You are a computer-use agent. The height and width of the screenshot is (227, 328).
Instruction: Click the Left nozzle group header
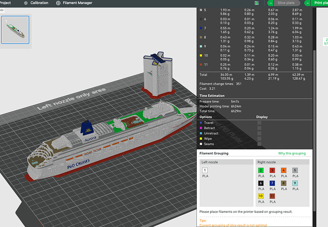226,162
